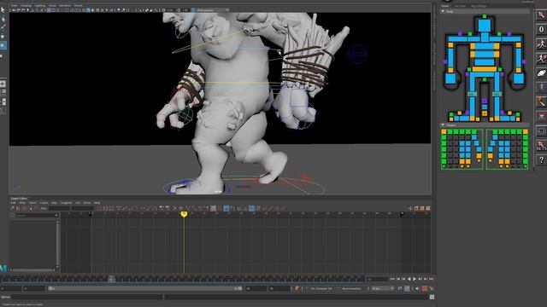Select the right blue hand control in picker

coord(519,78)
